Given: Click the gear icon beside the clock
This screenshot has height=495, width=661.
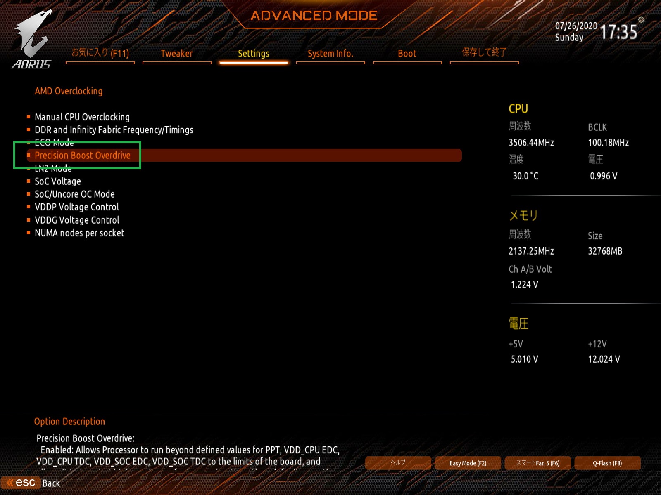Looking at the screenshot, I should 641,19.
